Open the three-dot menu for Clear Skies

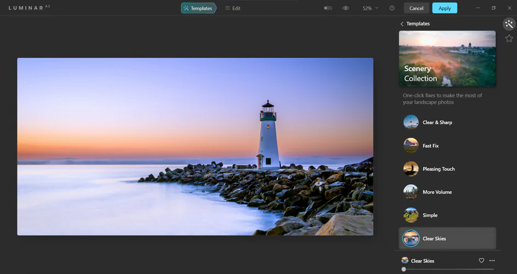(x=492, y=261)
